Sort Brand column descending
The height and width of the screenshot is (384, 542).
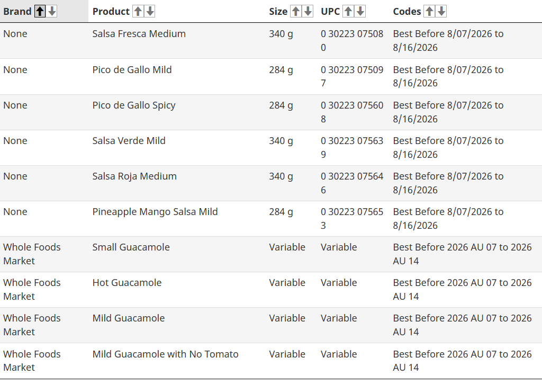pos(52,12)
